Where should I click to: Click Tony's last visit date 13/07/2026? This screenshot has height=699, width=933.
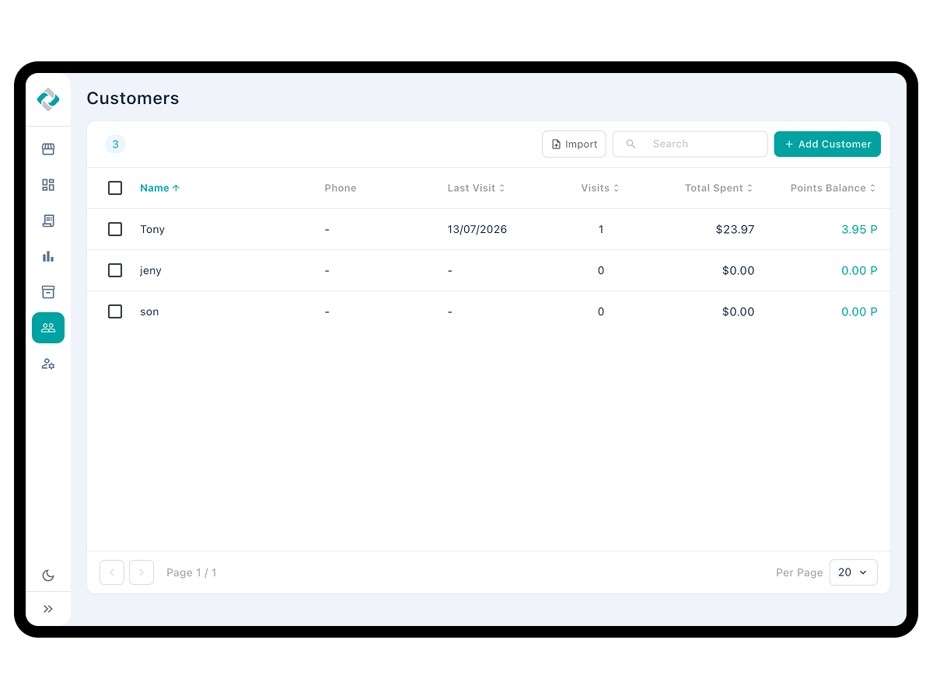point(477,229)
